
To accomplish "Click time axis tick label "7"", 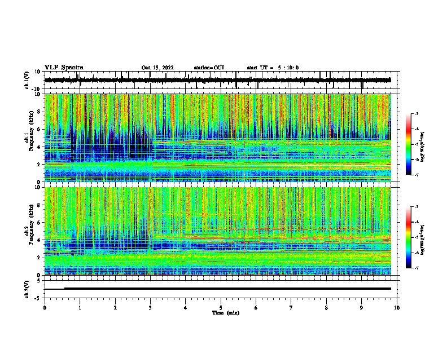I will 291,308.
